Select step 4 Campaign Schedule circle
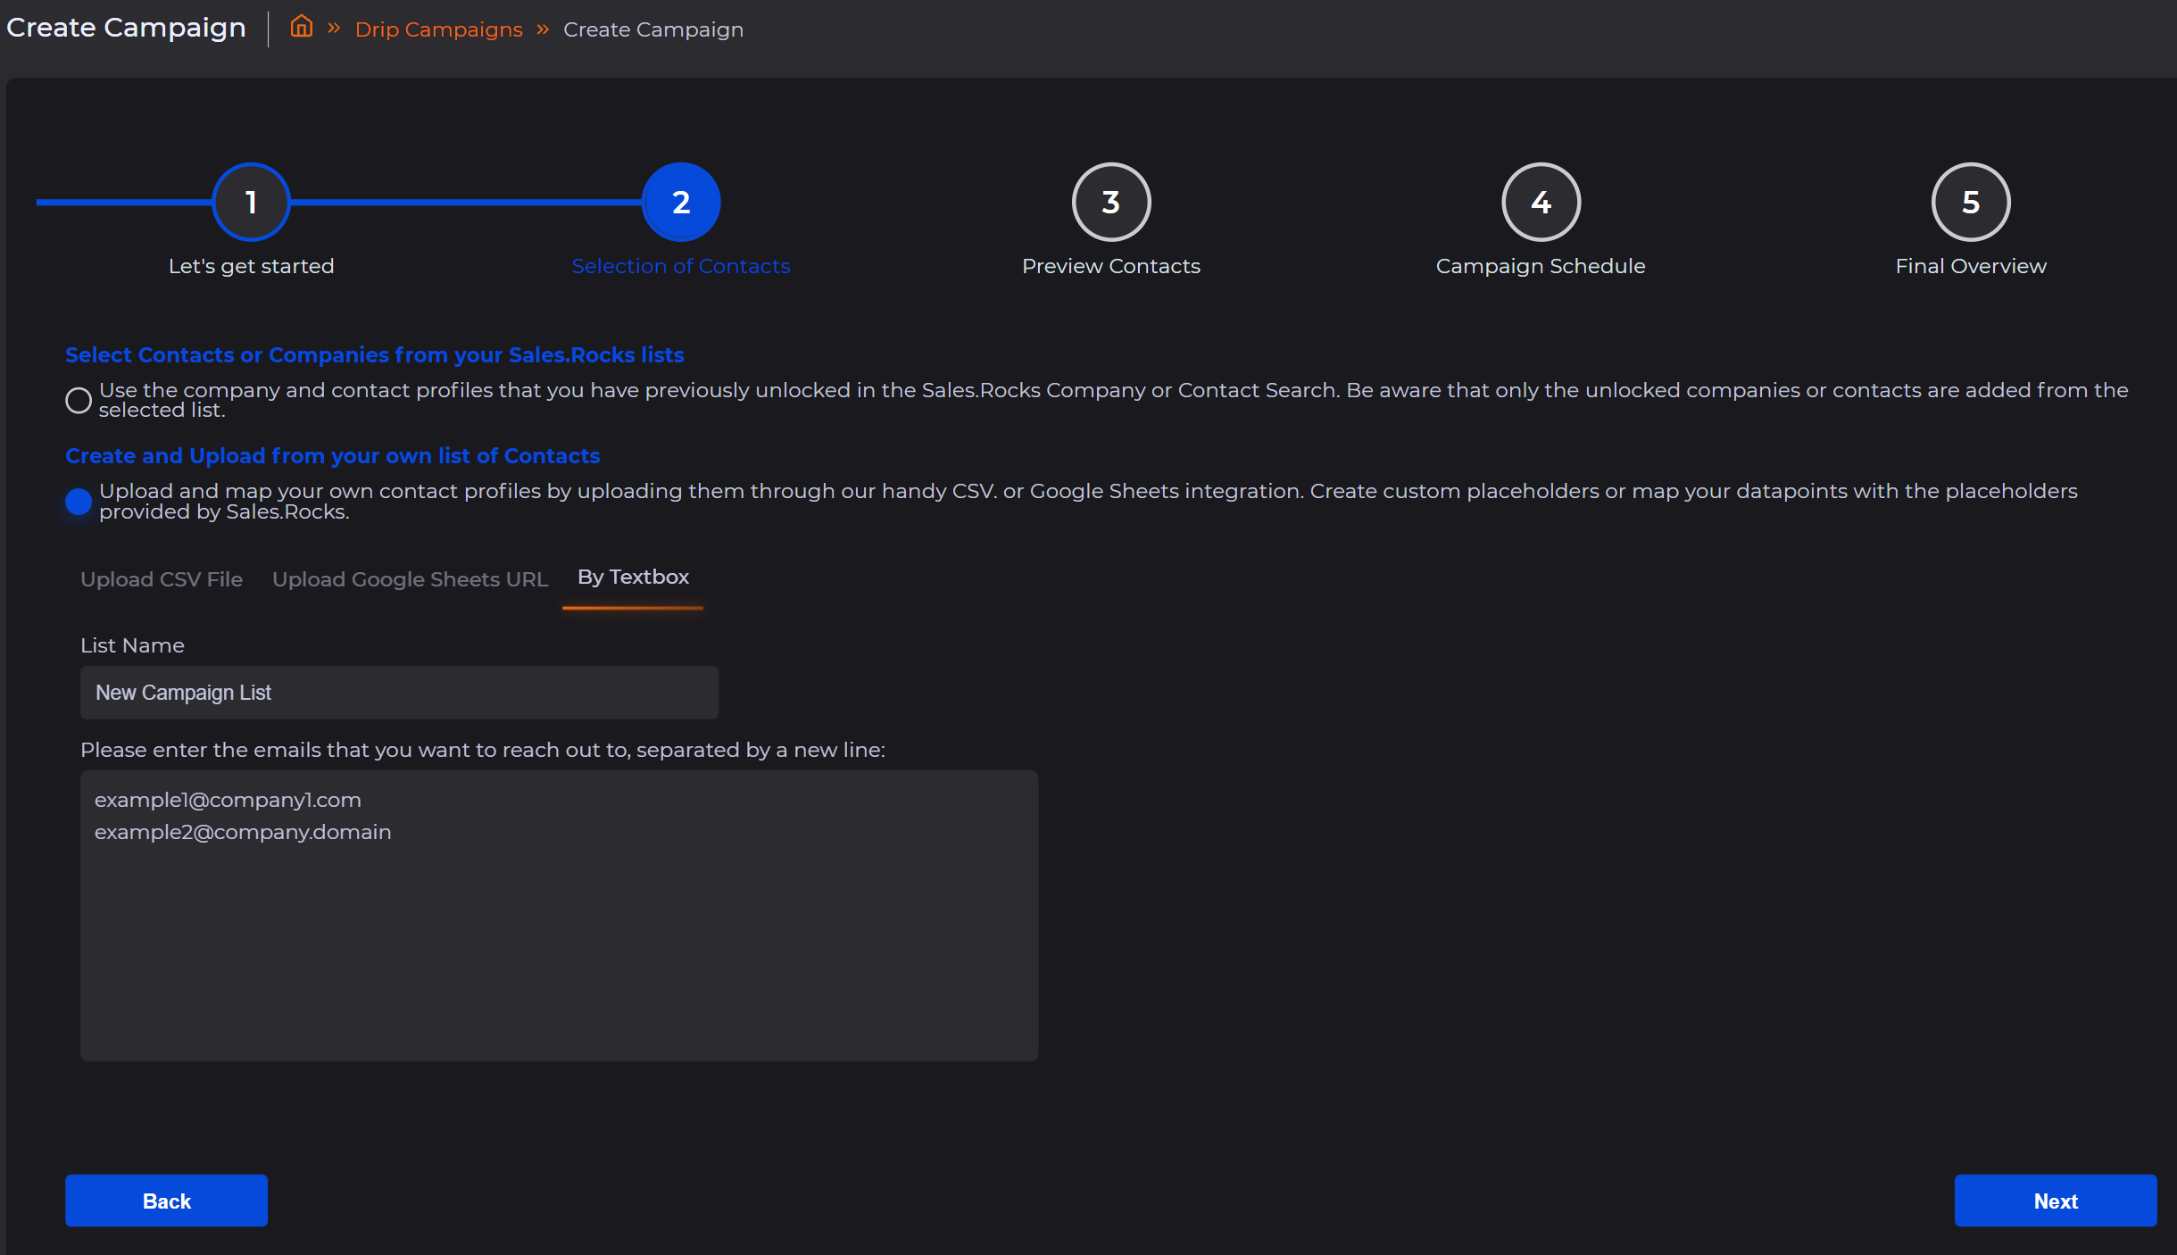This screenshot has width=2177, height=1255. click(x=1541, y=203)
